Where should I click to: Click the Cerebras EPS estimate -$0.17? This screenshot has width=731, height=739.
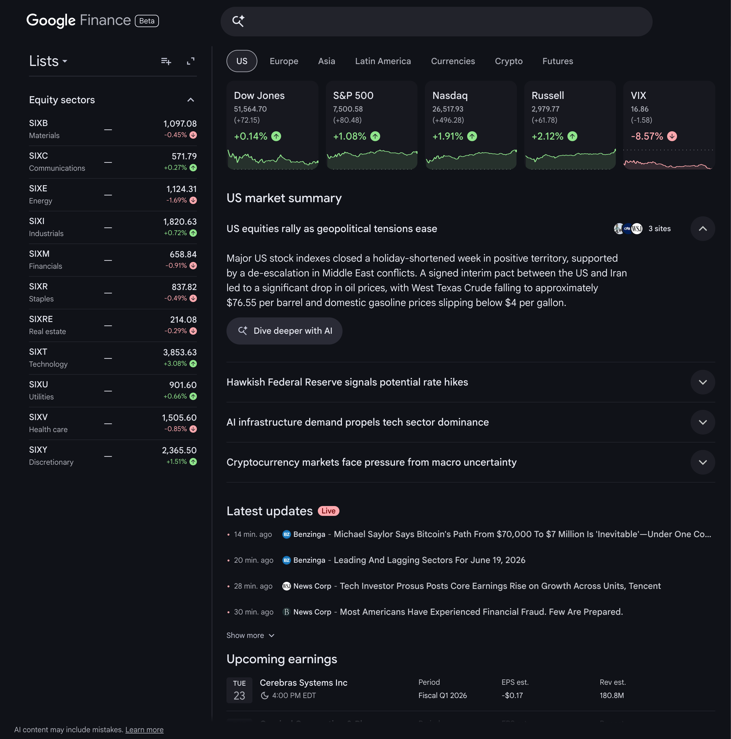pyautogui.click(x=512, y=696)
